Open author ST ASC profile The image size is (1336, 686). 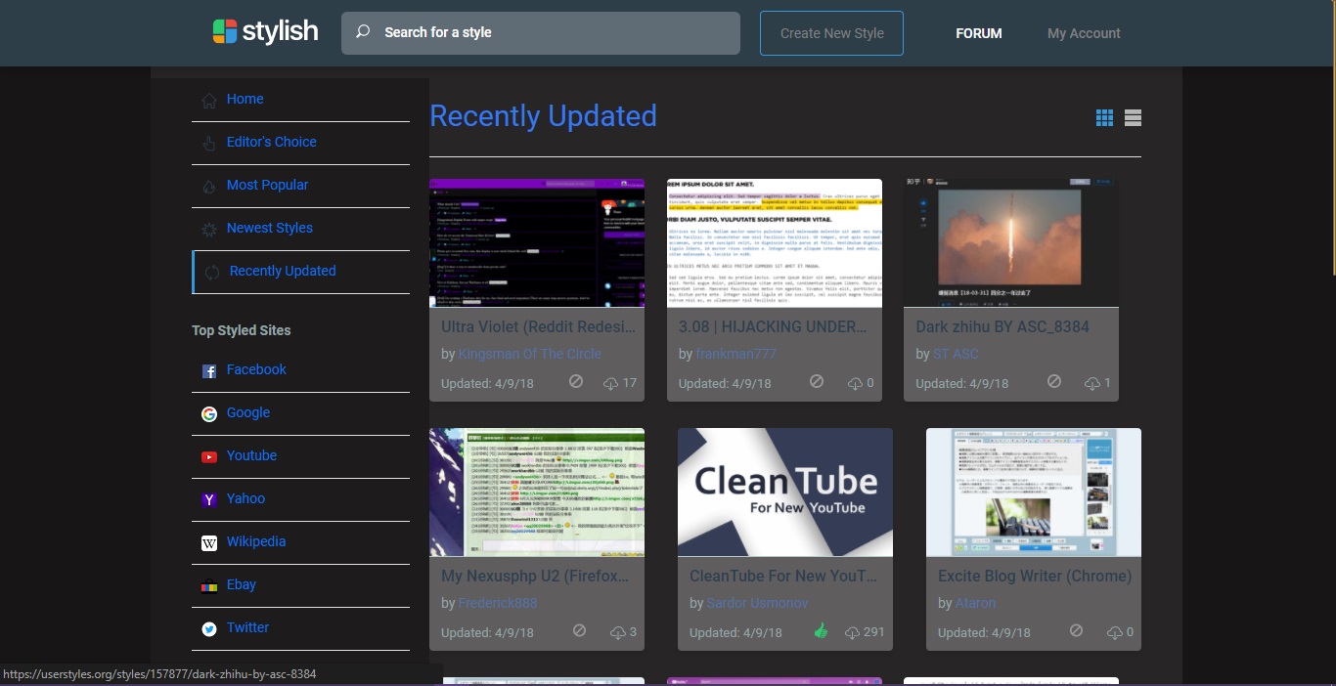(956, 354)
